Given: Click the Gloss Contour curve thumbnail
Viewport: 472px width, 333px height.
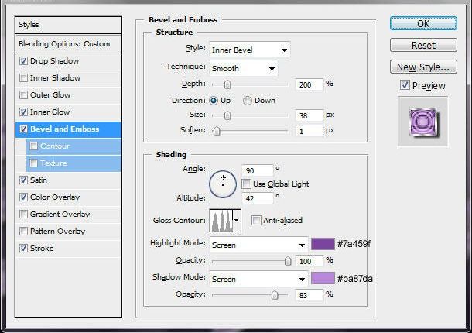Looking at the screenshot, I should pyautogui.click(x=221, y=221).
